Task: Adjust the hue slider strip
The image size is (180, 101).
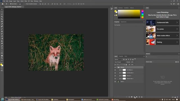Action: click(x=143, y=14)
